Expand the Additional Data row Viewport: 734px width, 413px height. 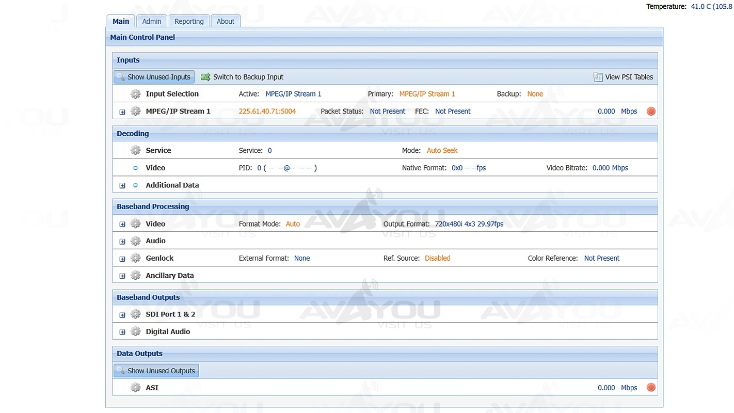pos(122,185)
